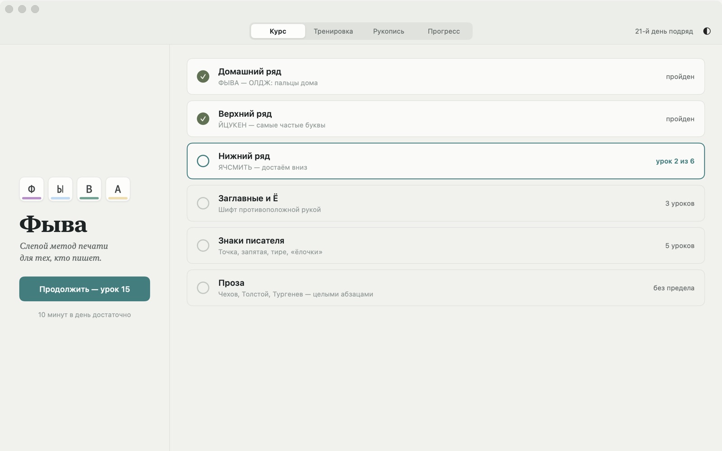Select the Знаки писателя circle indicator
Screen dimensions: 722x451
point(203,245)
